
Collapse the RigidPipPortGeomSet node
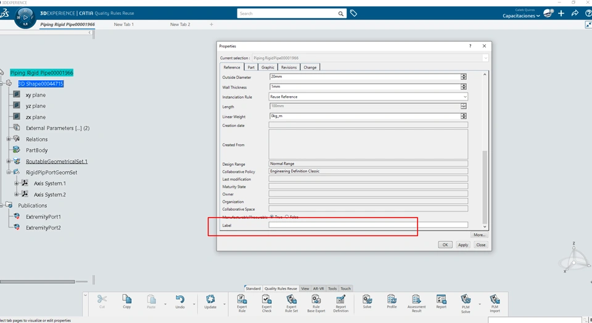8,172
